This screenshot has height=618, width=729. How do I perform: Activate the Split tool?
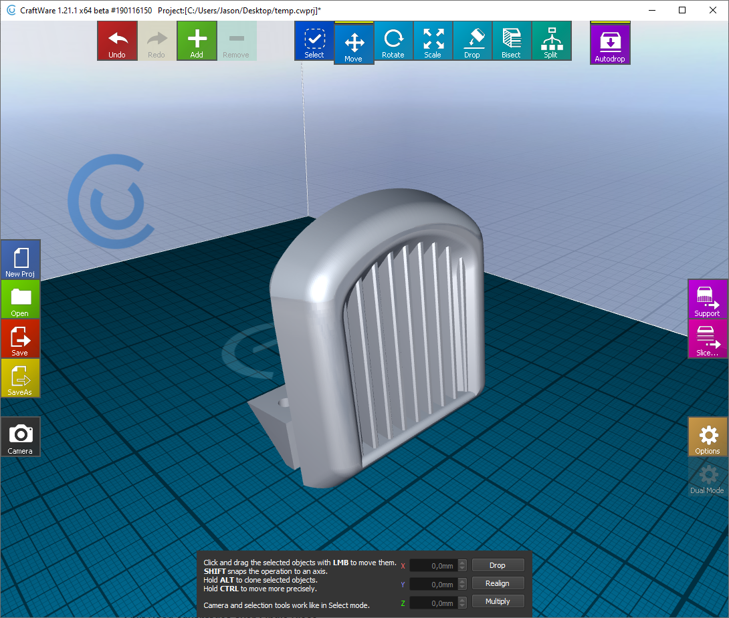[551, 41]
